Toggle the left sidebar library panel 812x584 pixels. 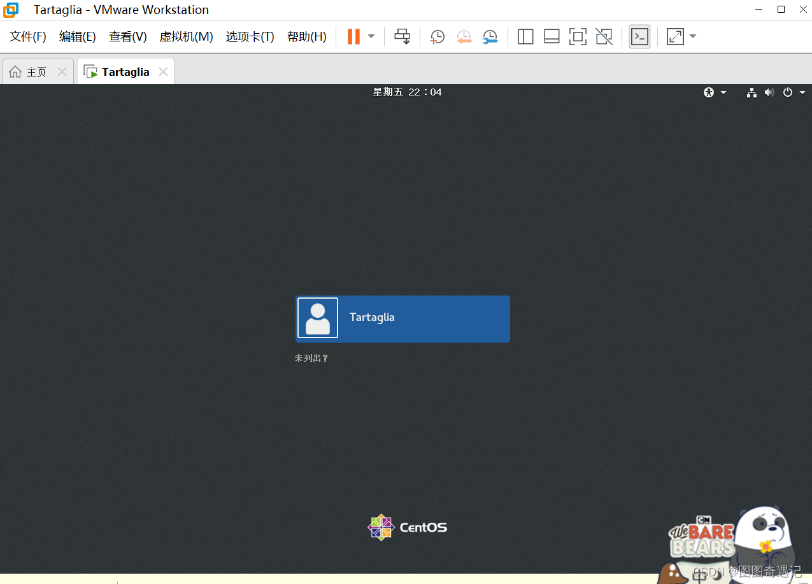[525, 37]
